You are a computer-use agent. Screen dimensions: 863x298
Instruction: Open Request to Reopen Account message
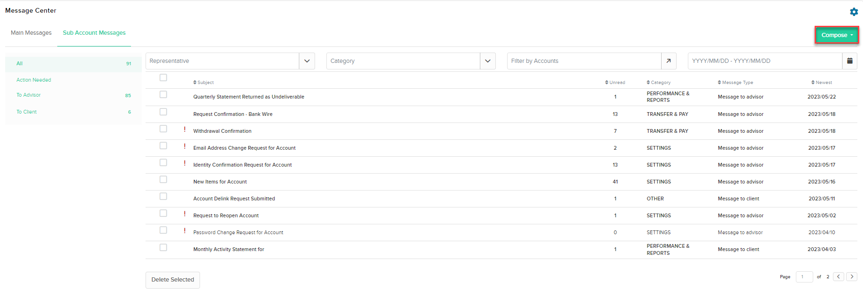[x=226, y=216]
